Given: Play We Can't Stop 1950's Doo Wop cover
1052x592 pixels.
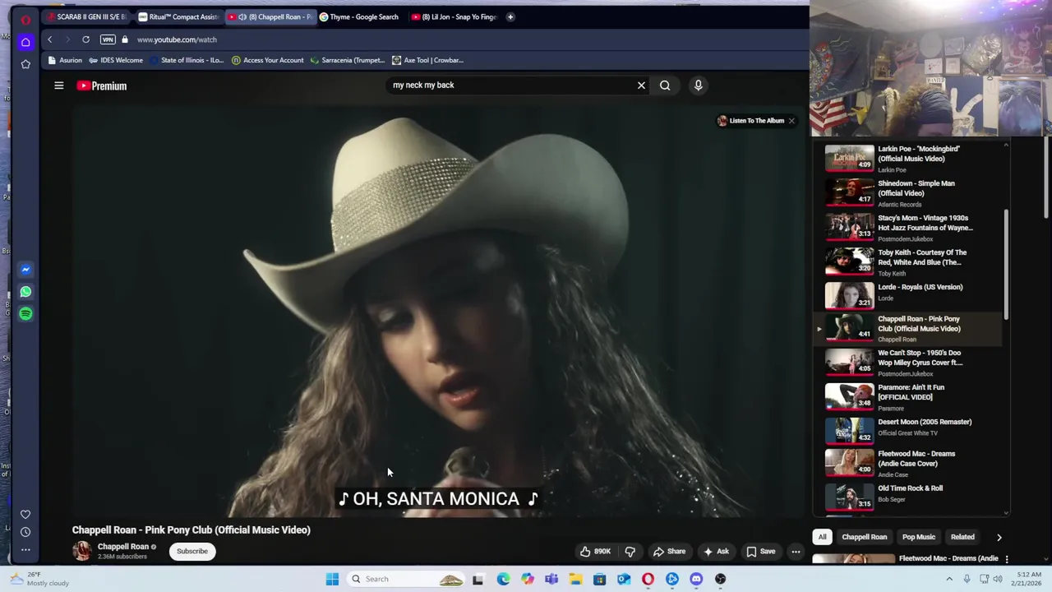Looking at the screenshot, I should click(x=908, y=362).
